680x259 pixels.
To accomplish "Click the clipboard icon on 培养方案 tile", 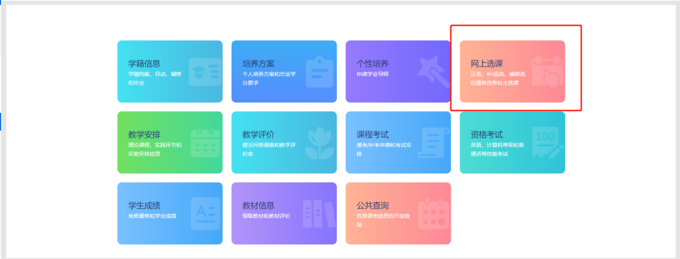I will (x=319, y=72).
